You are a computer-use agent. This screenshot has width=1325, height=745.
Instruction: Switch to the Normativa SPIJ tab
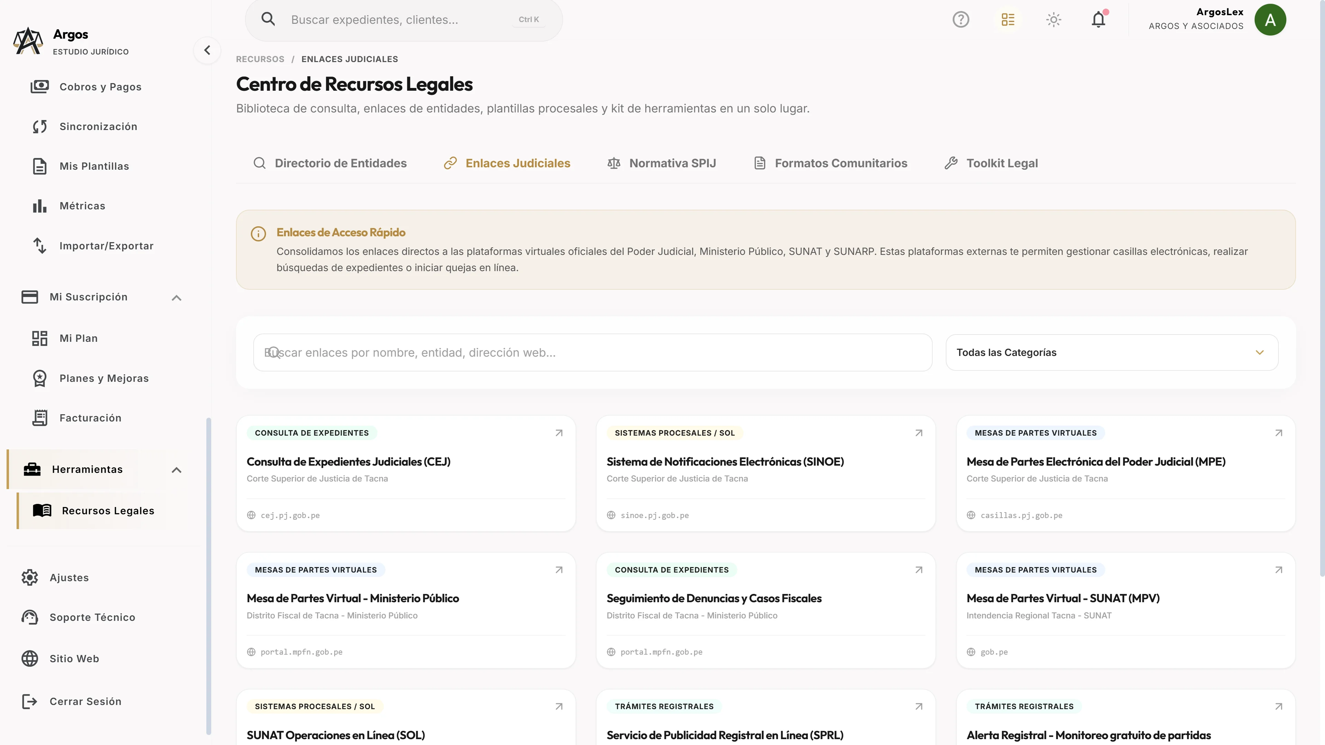click(x=661, y=163)
